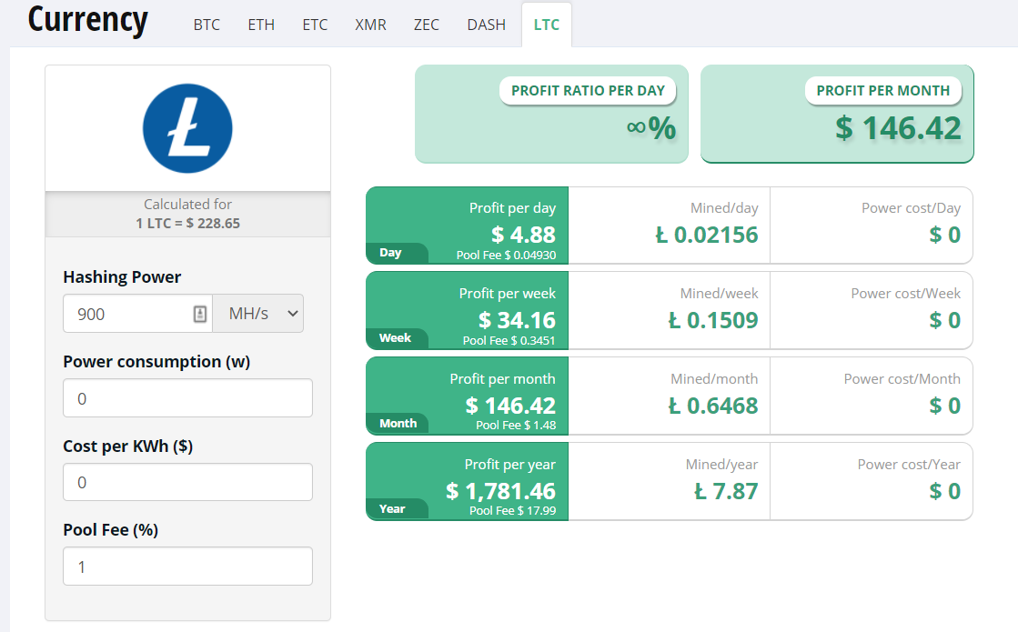Open the ETC currency tab
The image size is (1018, 632).
pyautogui.click(x=315, y=25)
